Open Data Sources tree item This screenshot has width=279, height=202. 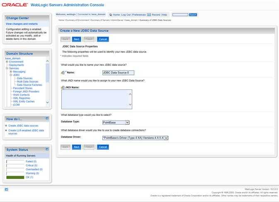coord(25,78)
